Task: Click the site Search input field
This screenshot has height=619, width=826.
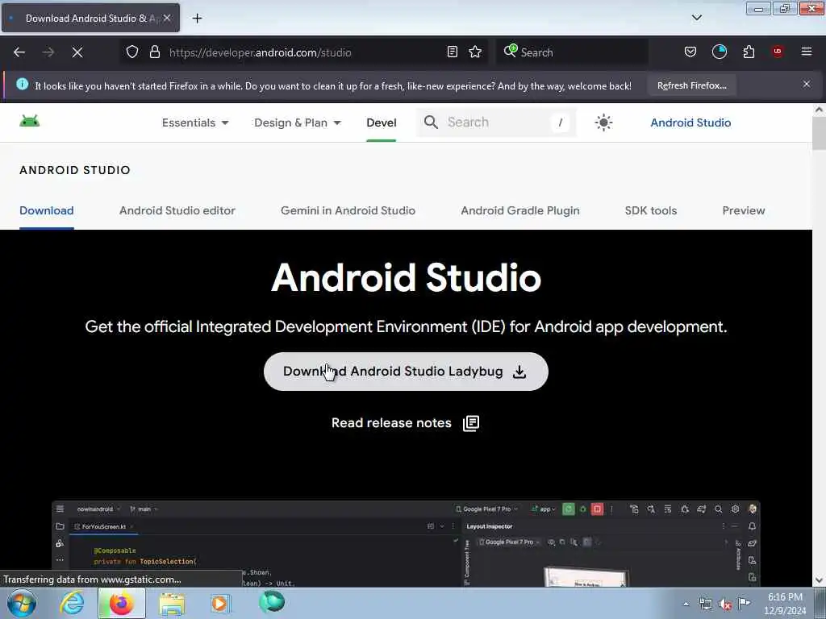Action: coord(496,123)
